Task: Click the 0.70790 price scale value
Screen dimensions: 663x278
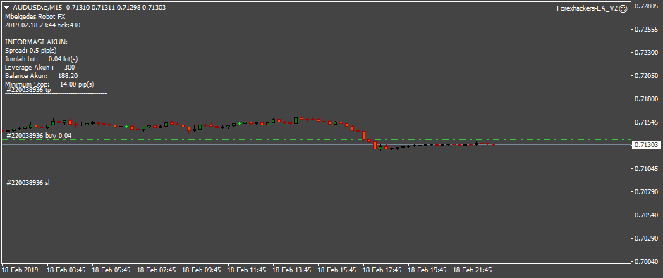Action: pyautogui.click(x=647, y=192)
